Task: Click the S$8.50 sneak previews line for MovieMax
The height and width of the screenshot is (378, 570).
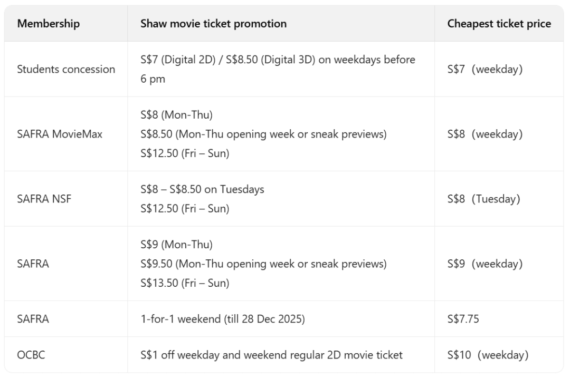Action: tap(263, 134)
